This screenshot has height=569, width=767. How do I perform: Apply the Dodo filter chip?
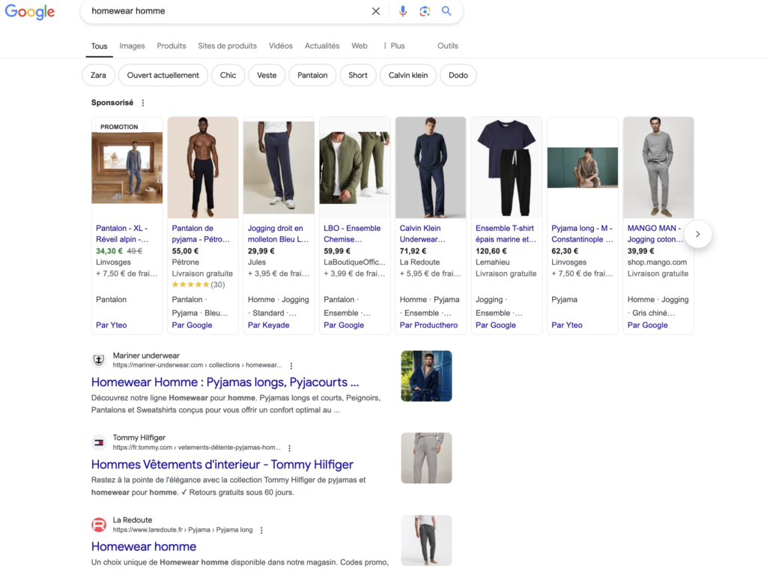[x=458, y=75]
